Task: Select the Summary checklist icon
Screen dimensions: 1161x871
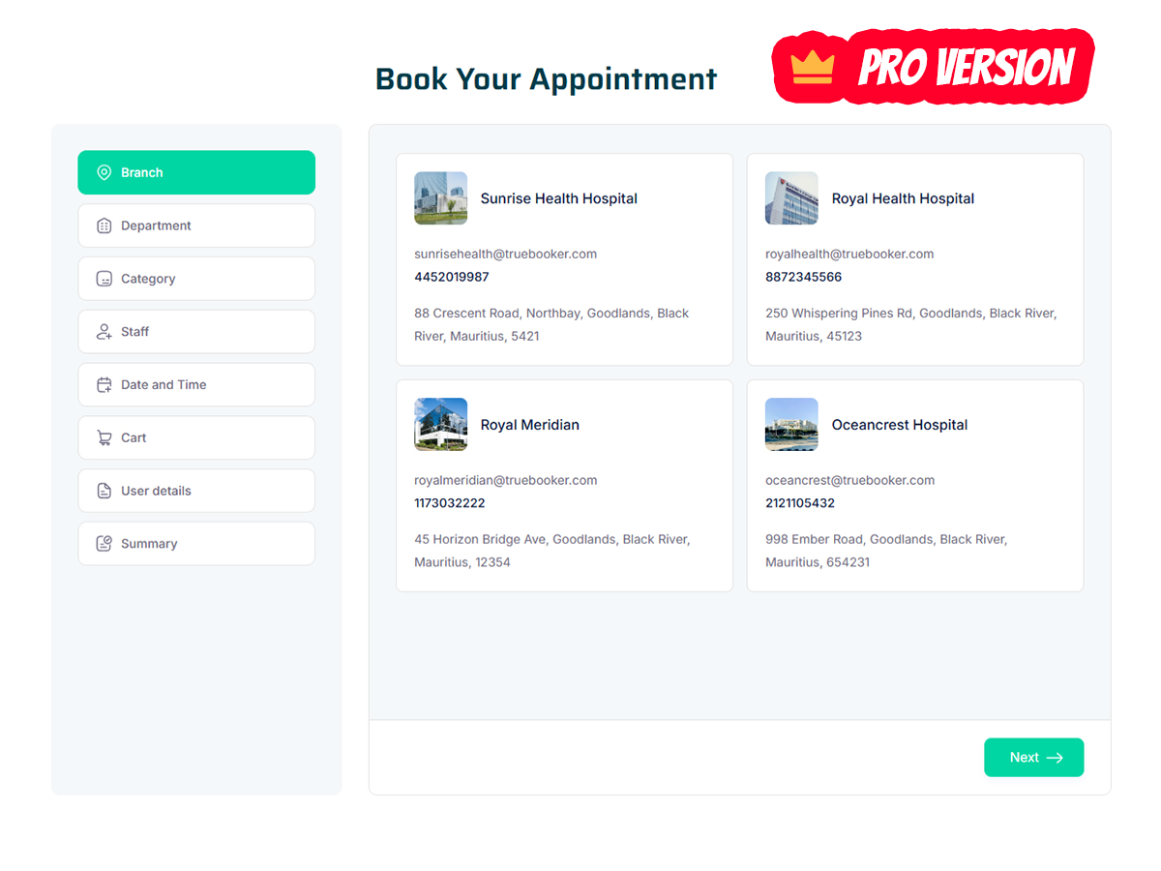Action: 104,543
